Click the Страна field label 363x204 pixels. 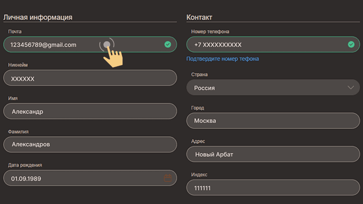click(199, 74)
